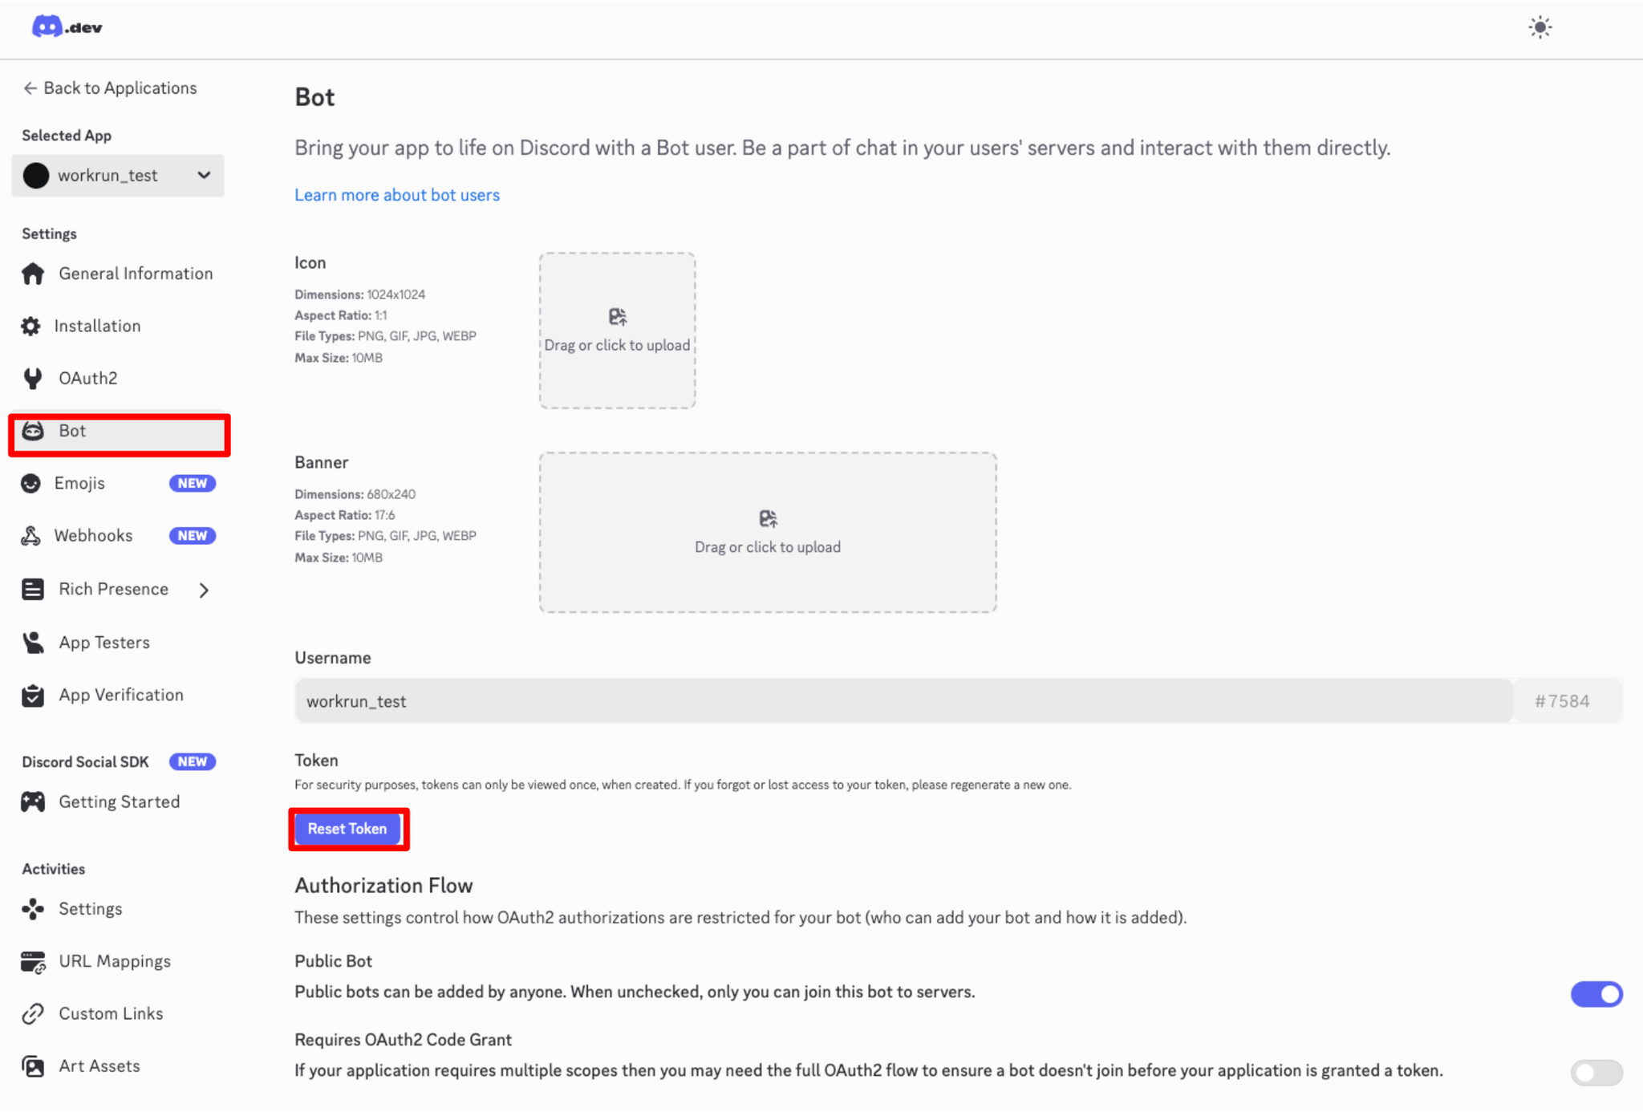Viewport: 1643px width, 1112px height.
Task: Click the Banner upload drop area
Action: [767, 533]
